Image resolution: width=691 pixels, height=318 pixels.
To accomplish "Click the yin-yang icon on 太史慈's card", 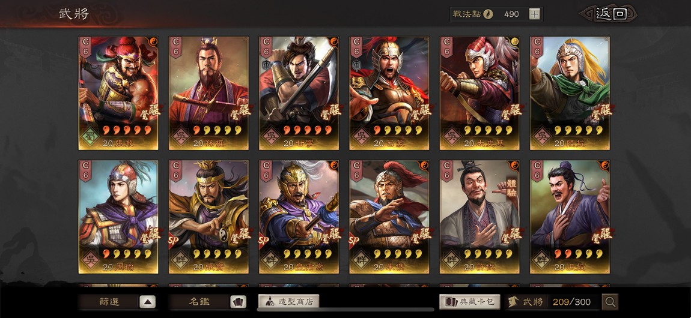I will point(514,41).
